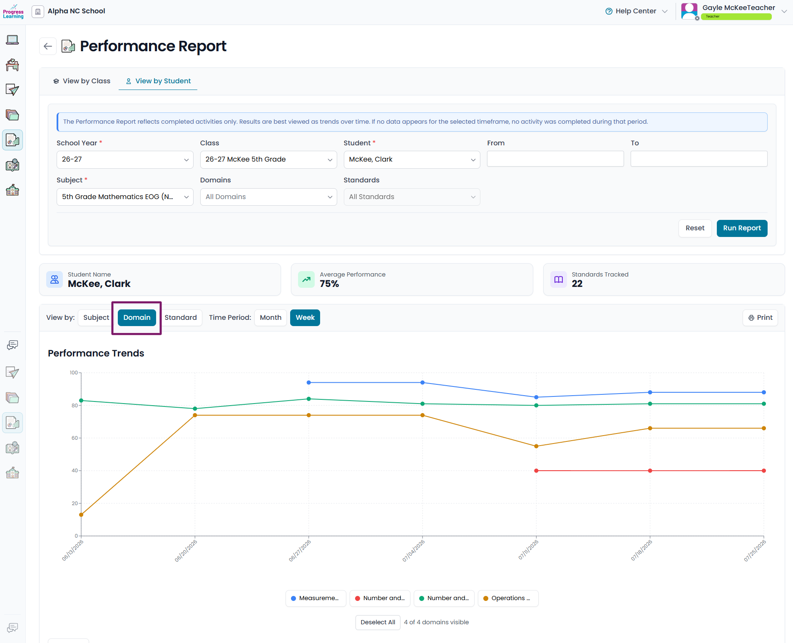Click the back arrow beside Performance Report
793x643 pixels.
(x=48, y=46)
